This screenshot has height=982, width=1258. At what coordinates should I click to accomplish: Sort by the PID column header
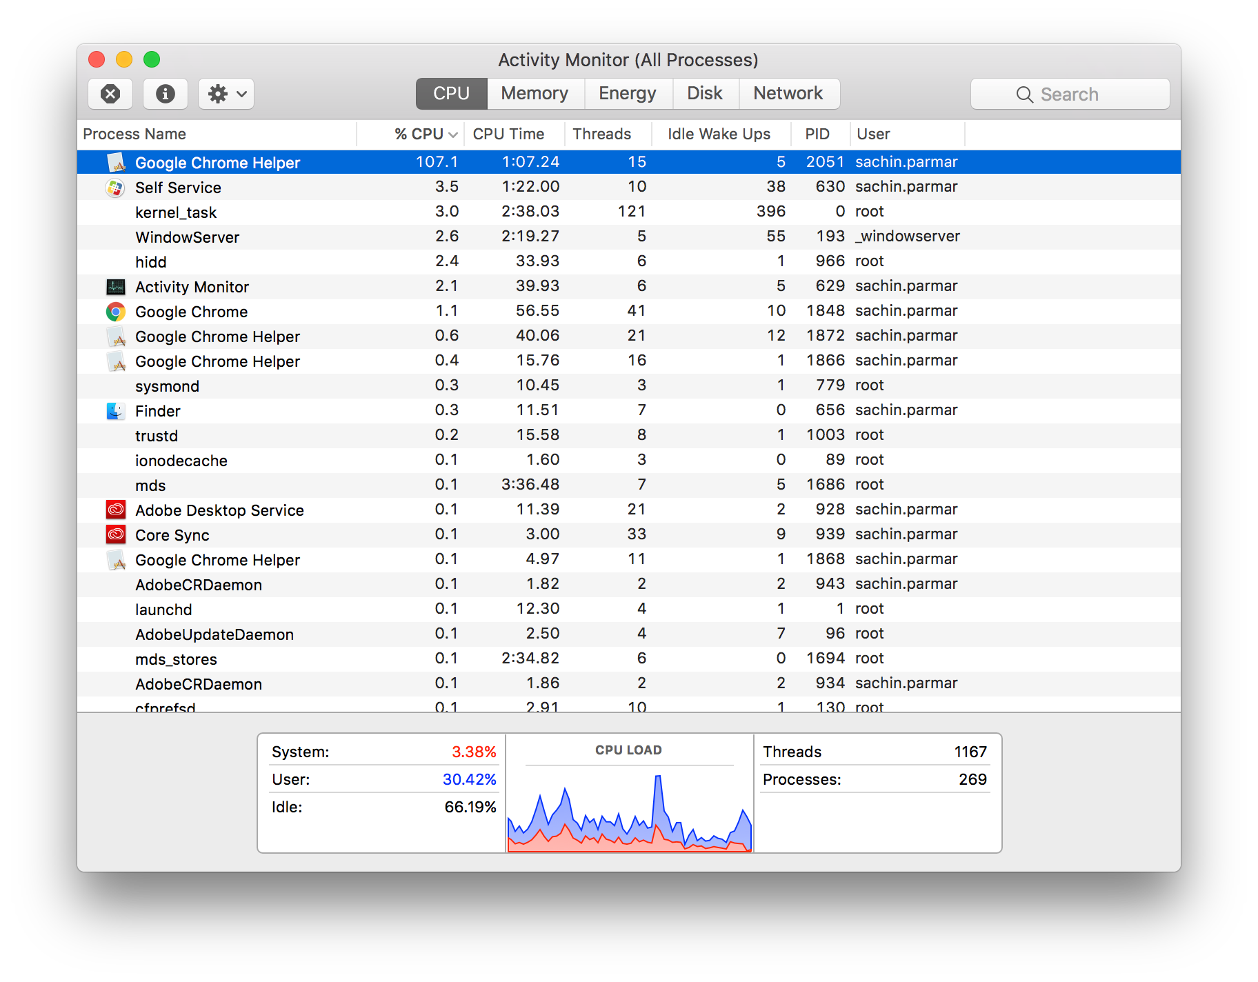821,134
